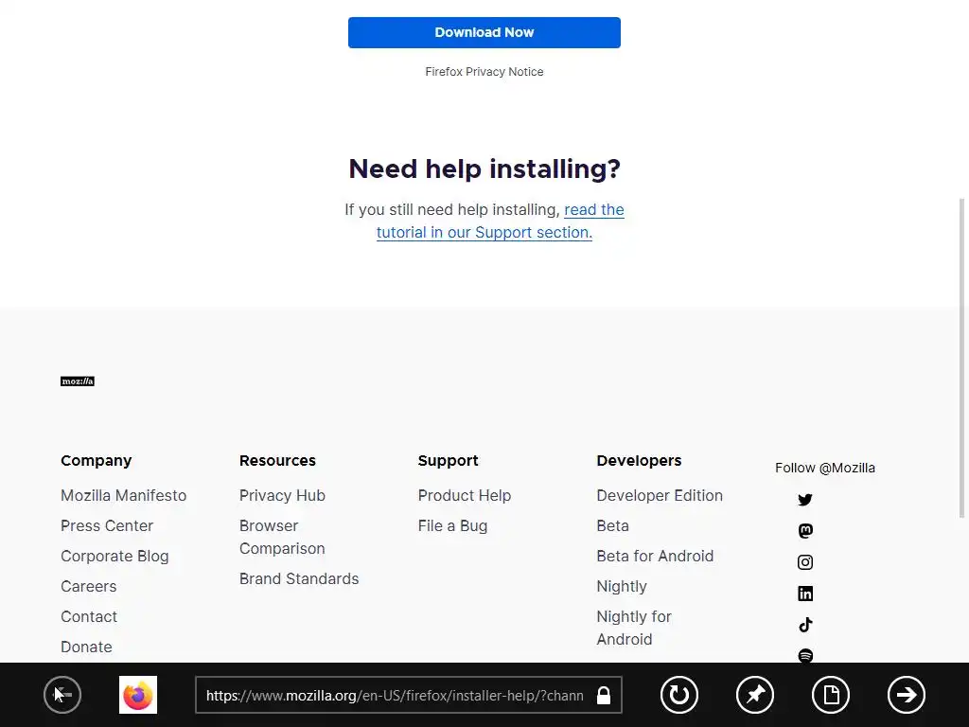Viewport: 969px width, 727px height.
Task: Open Browser Comparison link
Action: click(282, 537)
